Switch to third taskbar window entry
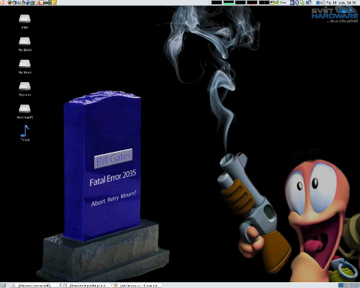This screenshot has height=288, width=360. click(138, 285)
